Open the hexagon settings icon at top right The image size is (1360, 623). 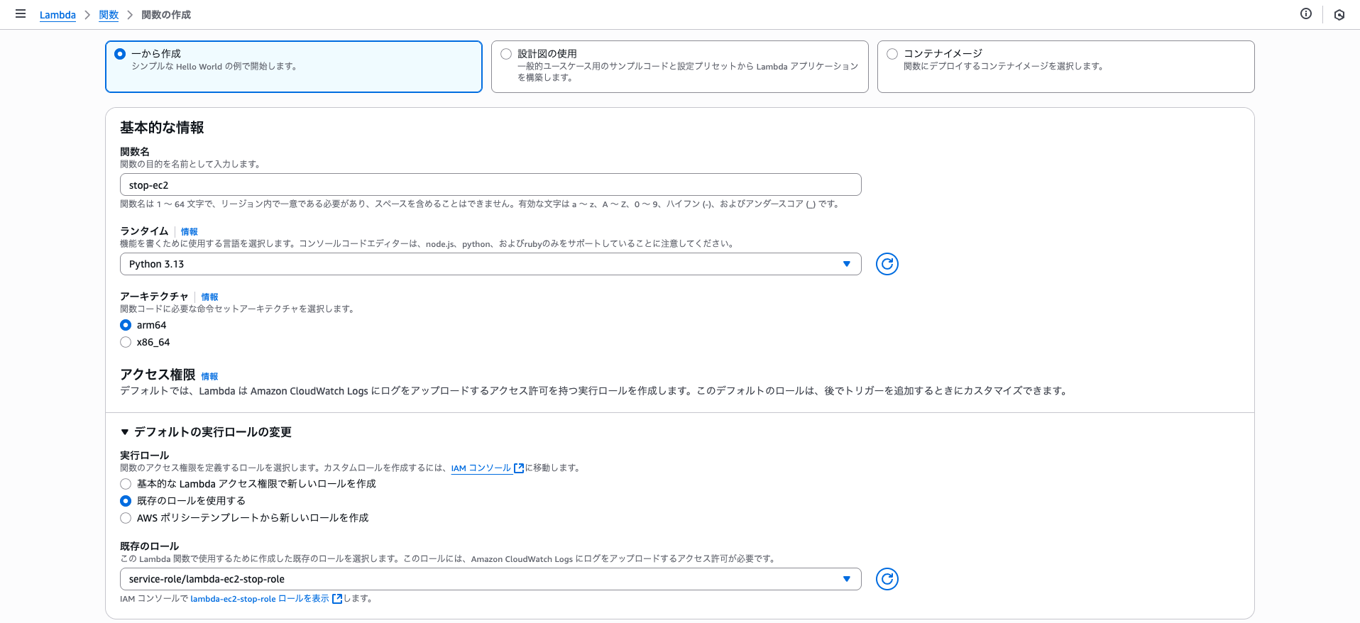click(x=1339, y=15)
